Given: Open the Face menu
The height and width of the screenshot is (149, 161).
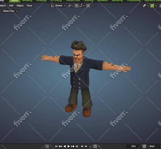Looking at the screenshot, I should coord(29,6).
